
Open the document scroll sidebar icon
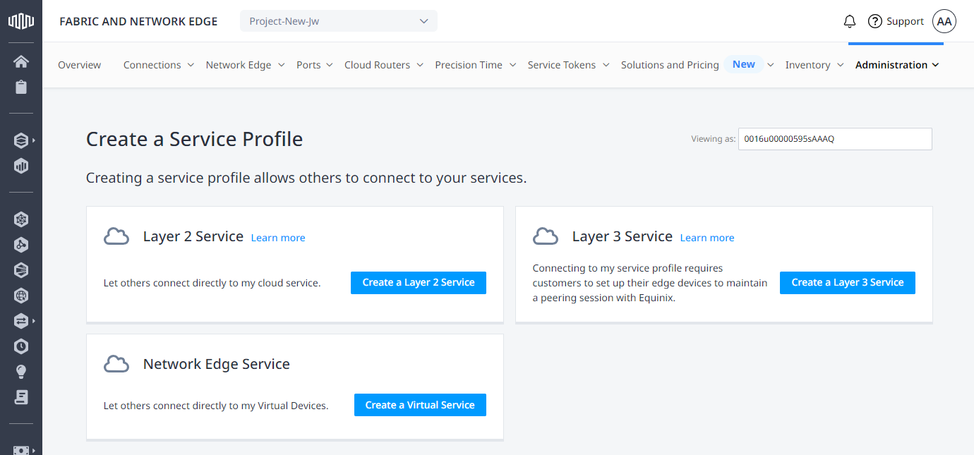click(21, 397)
